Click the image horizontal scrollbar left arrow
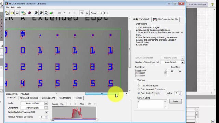Screen dimensions: 219x123 tap(56, 94)
